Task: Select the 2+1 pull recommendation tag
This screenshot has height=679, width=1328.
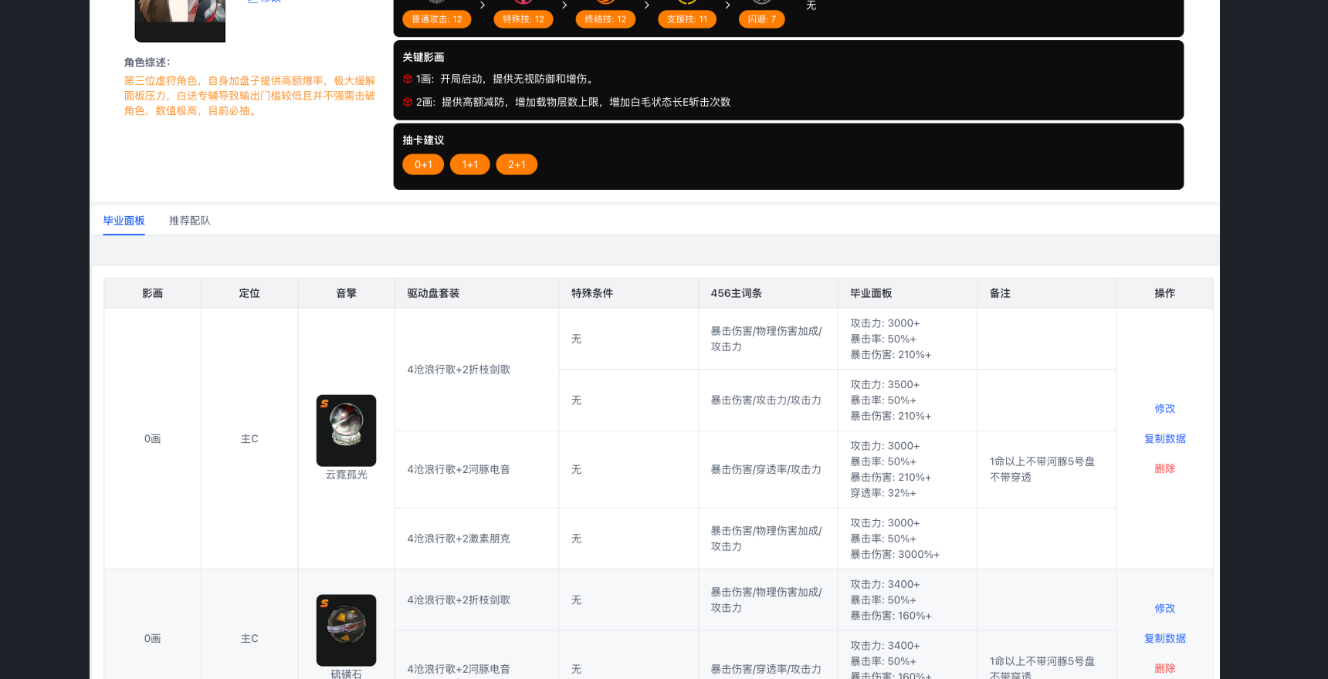Action: 517,164
